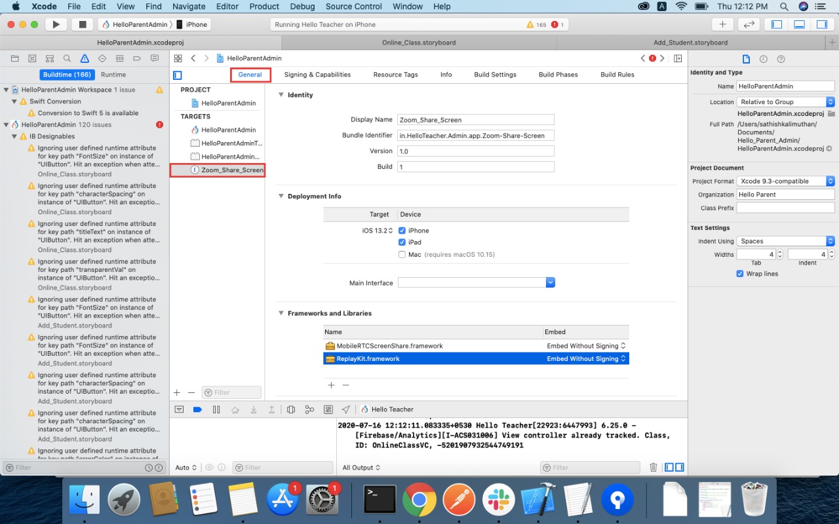Open the All Output console filter dropdown
Screen dimensions: 839x524
361,468
